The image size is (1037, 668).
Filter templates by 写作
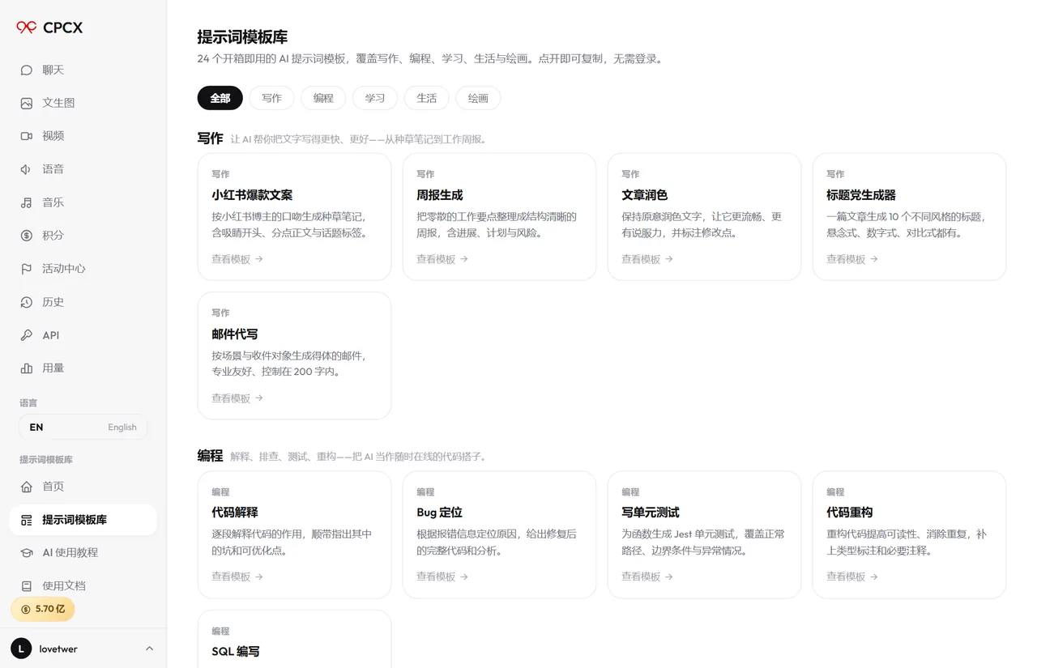point(272,98)
